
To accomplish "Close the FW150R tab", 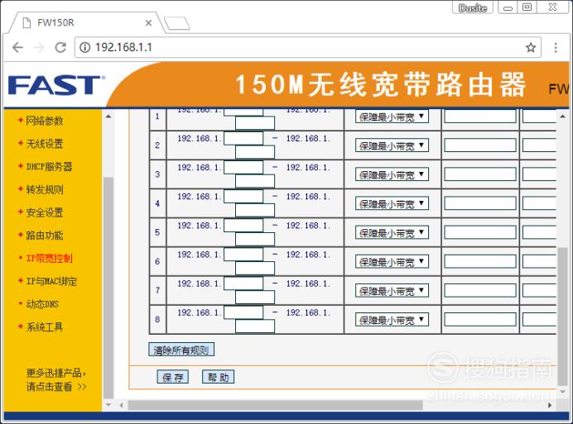I will pos(148,23).
